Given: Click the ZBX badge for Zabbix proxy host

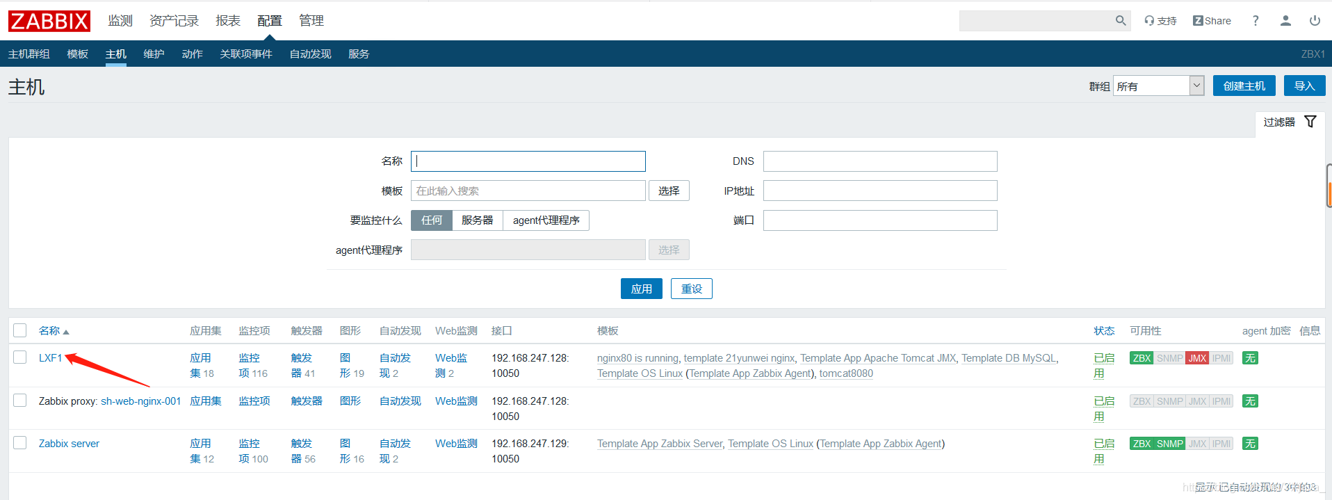Looking at the screenshot, I should (x=1142, y=401).
